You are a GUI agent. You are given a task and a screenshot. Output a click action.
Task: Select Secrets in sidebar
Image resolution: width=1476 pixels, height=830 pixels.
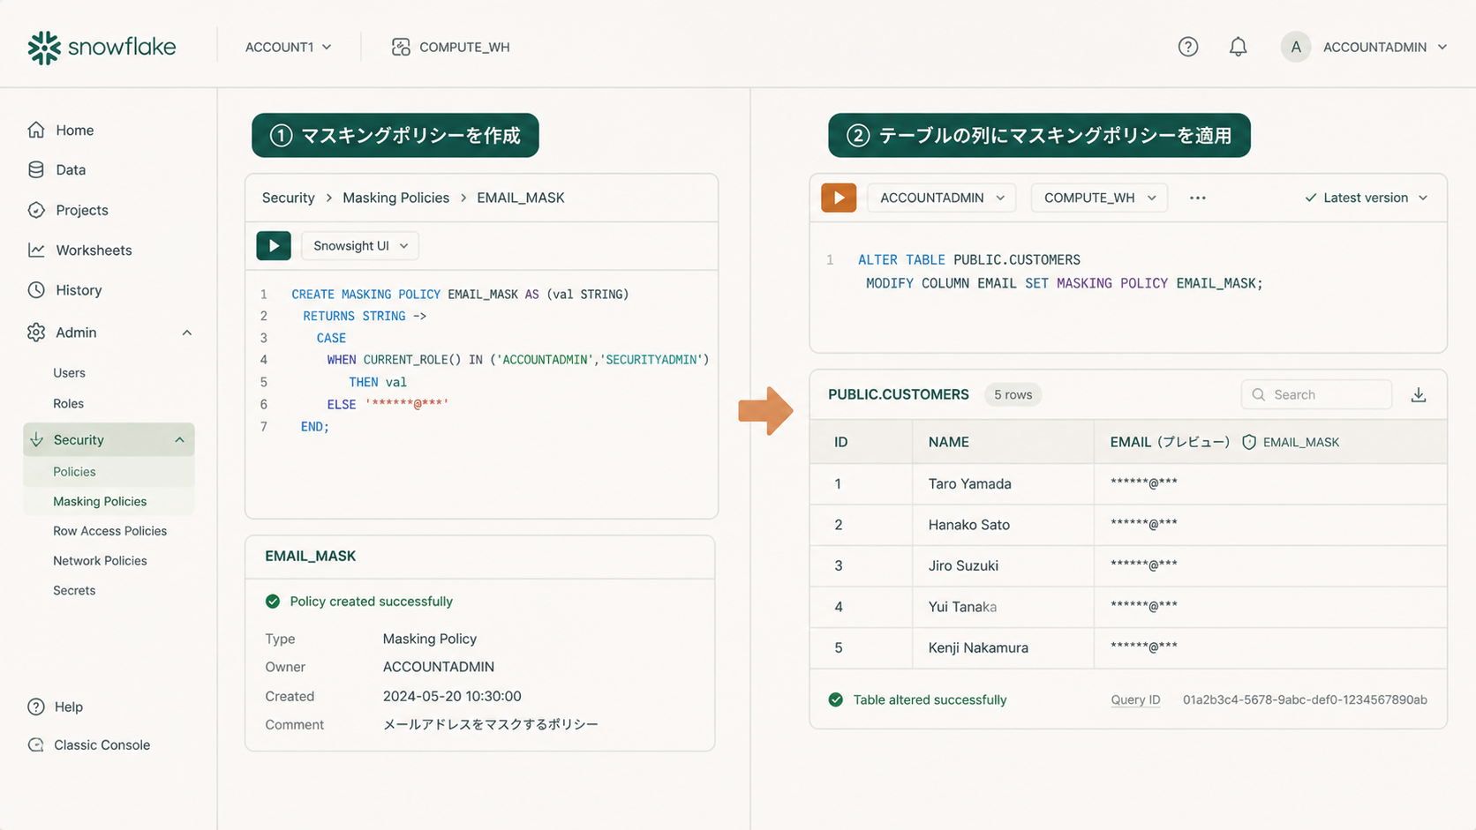tap(74, 590)
